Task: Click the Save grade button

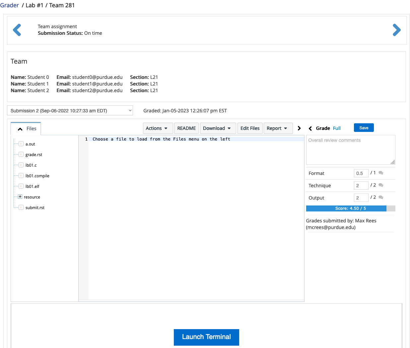Action: [364, 128]
